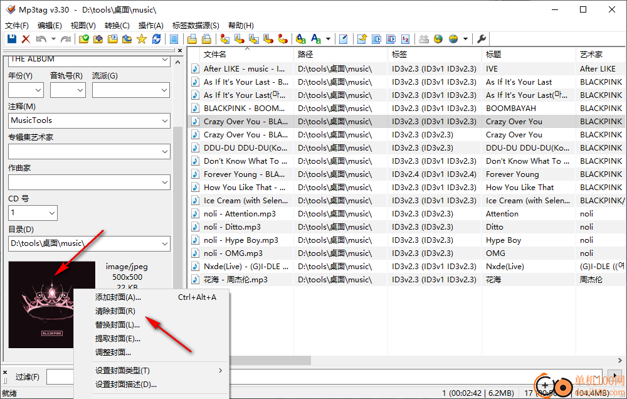Click the yellow star Favorites icon

tap(142, 39)
